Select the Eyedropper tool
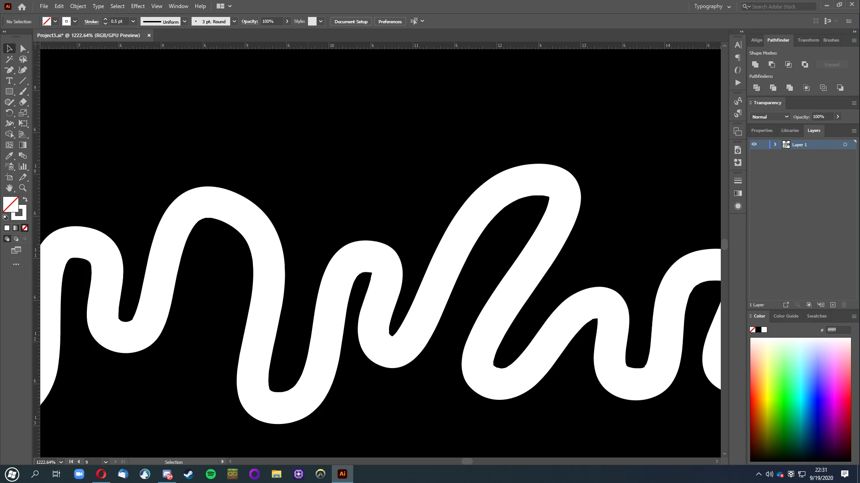This screenshot has height=483, width=860. click(x=9, y=156)
